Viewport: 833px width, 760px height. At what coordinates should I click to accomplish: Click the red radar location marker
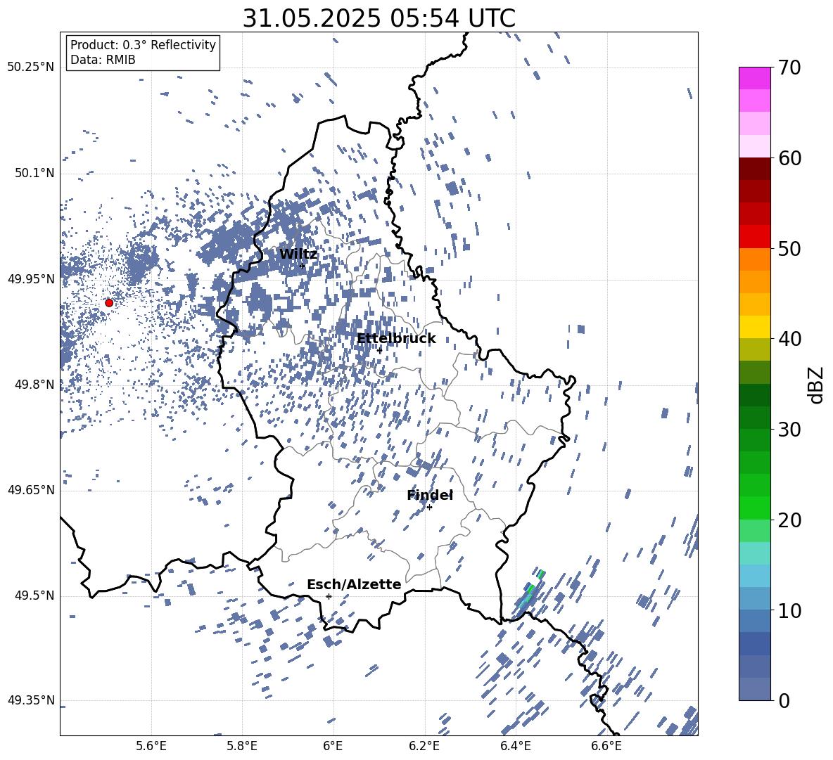(109, 302)
